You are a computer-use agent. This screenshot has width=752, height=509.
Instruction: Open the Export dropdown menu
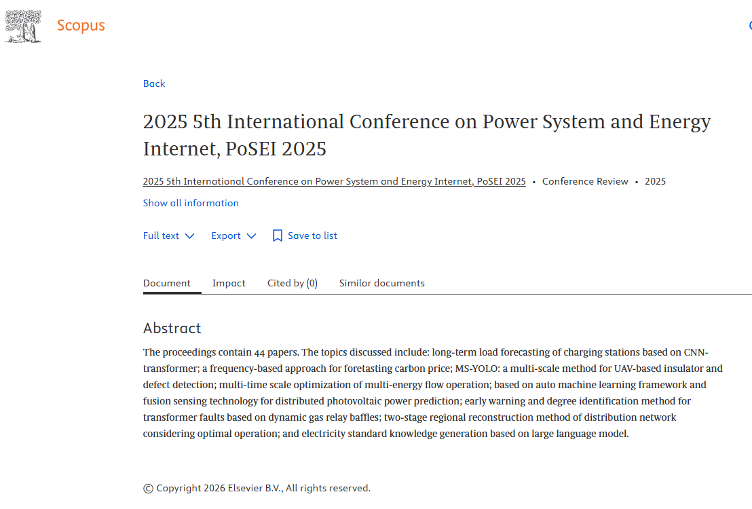pos(226,236)
